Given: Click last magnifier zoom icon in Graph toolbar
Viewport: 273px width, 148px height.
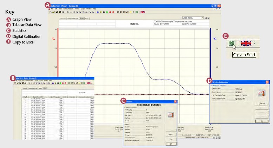Looking at the screenshot, I should pos(93,12).
